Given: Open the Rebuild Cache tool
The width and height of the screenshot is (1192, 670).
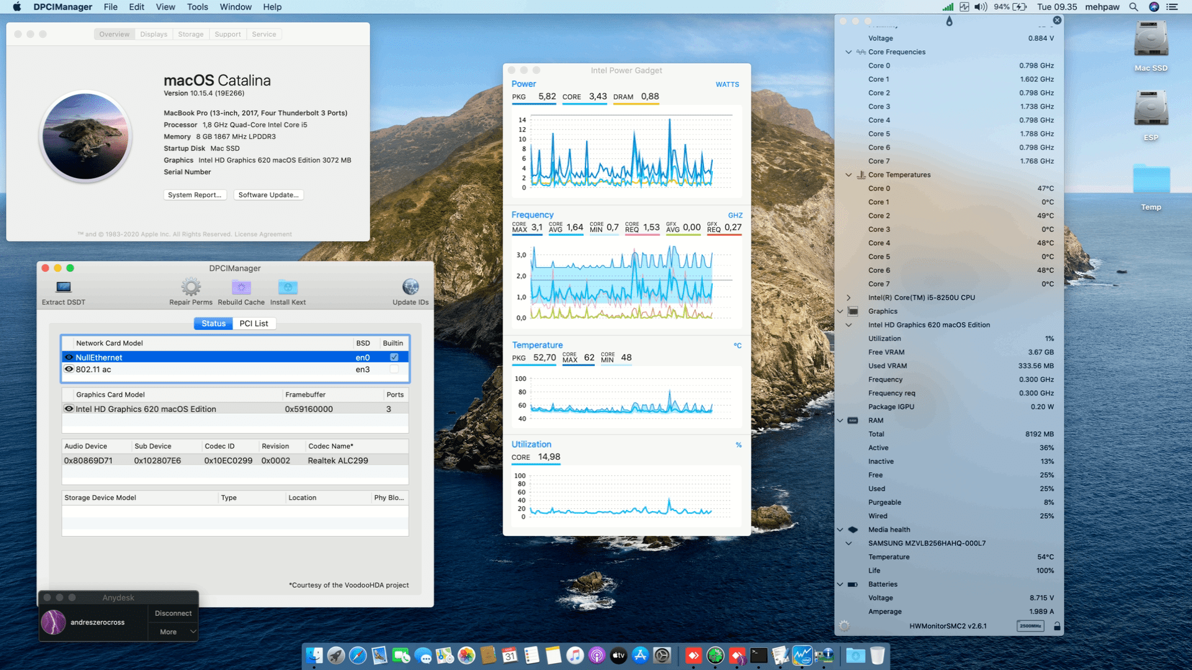Looking at the screenshot, I should 241,287.
